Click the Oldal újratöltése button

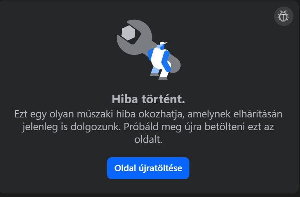click(148, 168)
